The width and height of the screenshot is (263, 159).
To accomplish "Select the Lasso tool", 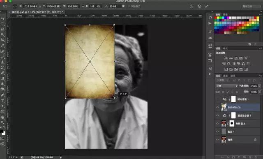I will [2, 29].
